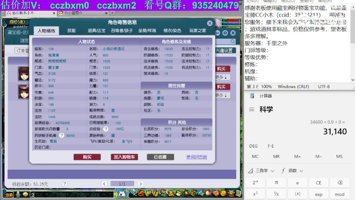The height and width of the screenshot is (200, 355).
Task: Click the help icon next to 月饼粽子机缘
Action: (x=62, y=135)
